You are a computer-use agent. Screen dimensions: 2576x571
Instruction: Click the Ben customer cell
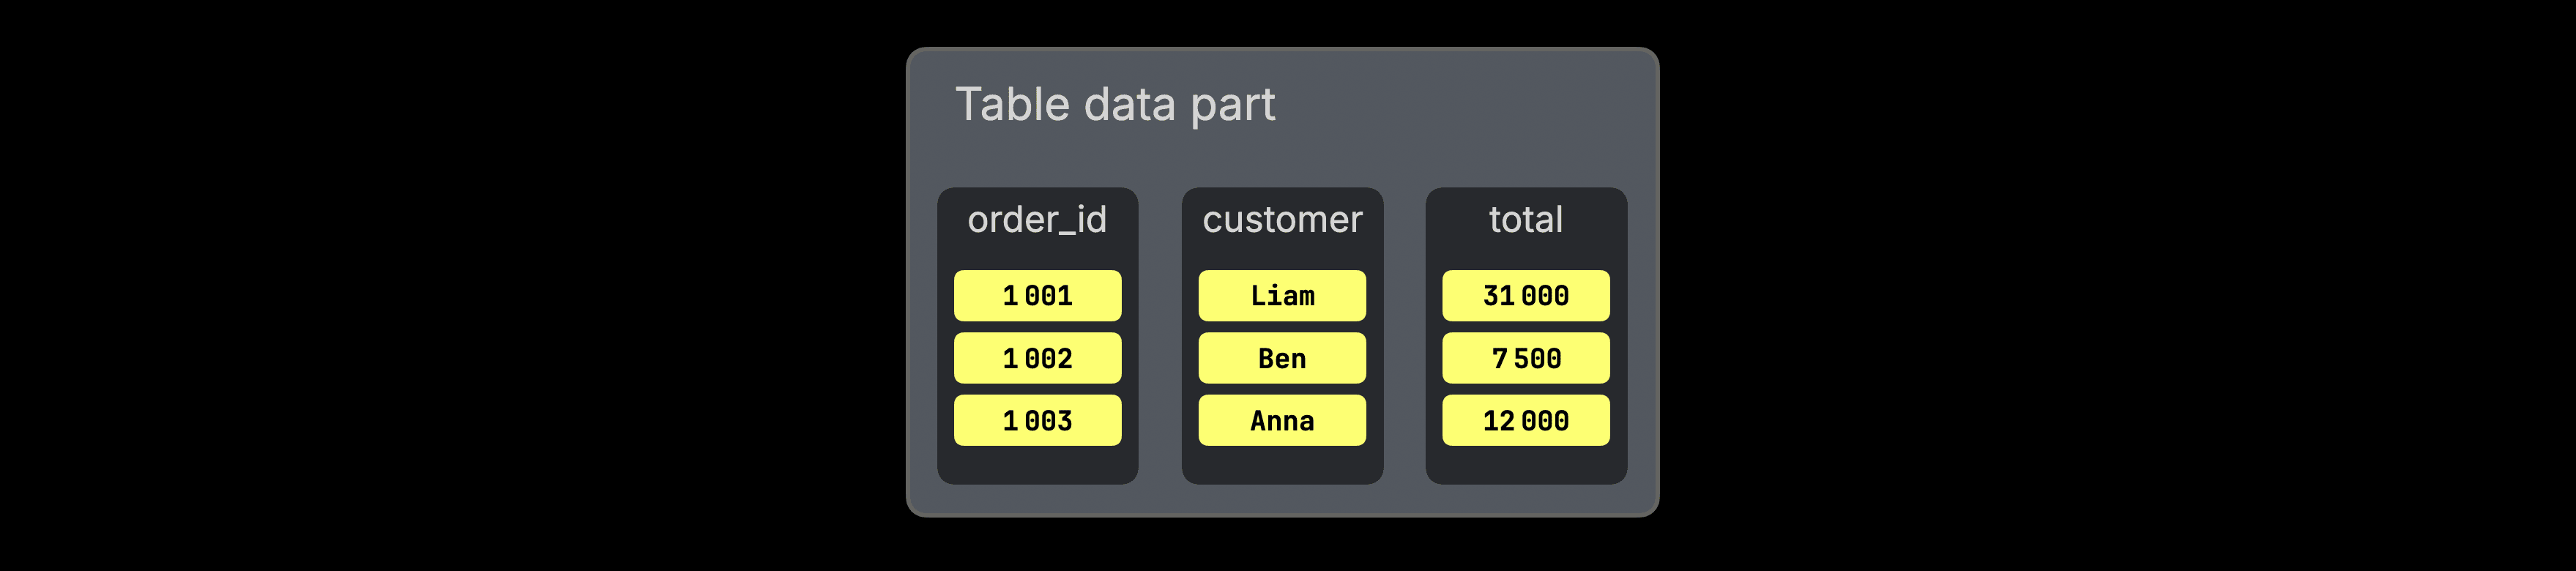point(1282,358)
